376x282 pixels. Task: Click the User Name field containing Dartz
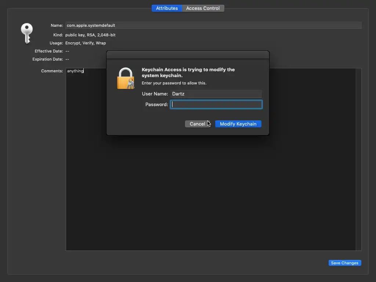pos(216,94)
